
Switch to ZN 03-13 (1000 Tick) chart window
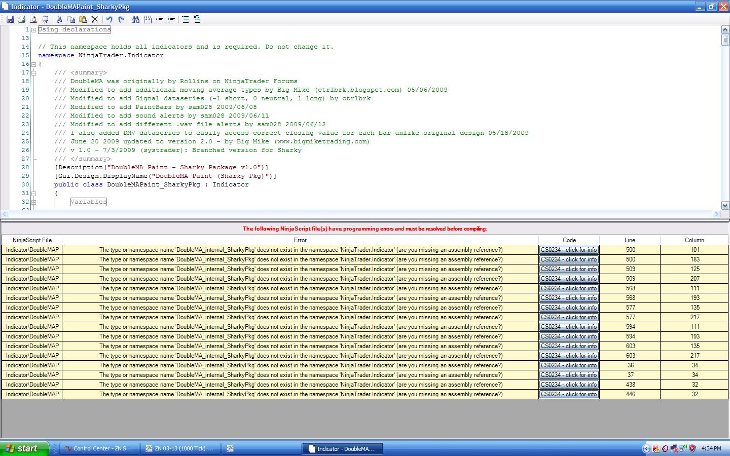(180, 448)
